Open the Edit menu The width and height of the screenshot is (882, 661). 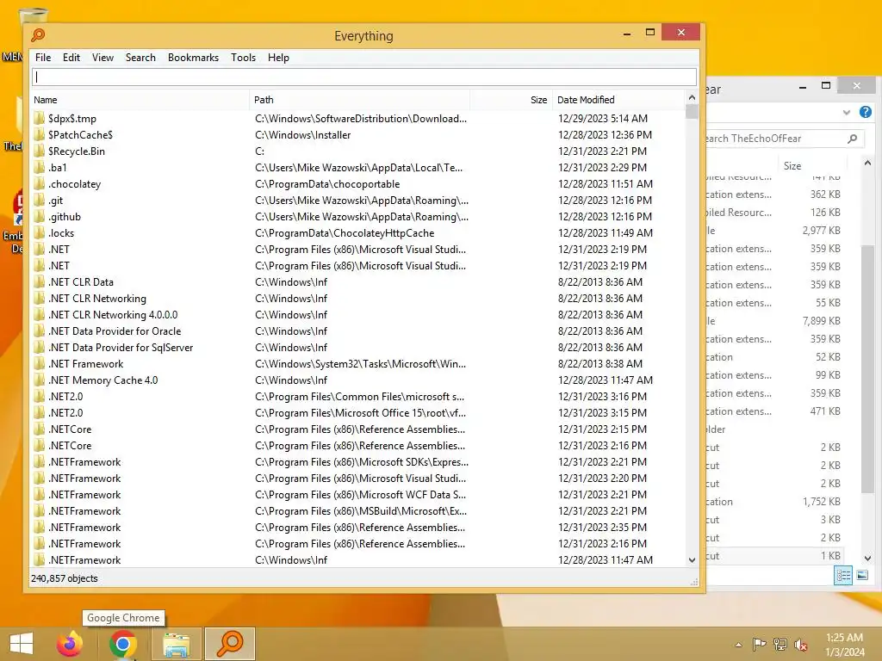71,58
